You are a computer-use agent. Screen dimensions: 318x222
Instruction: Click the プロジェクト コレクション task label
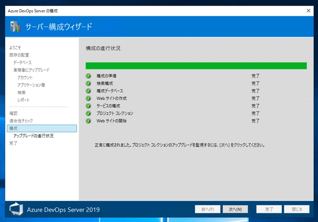coord(115,114)
